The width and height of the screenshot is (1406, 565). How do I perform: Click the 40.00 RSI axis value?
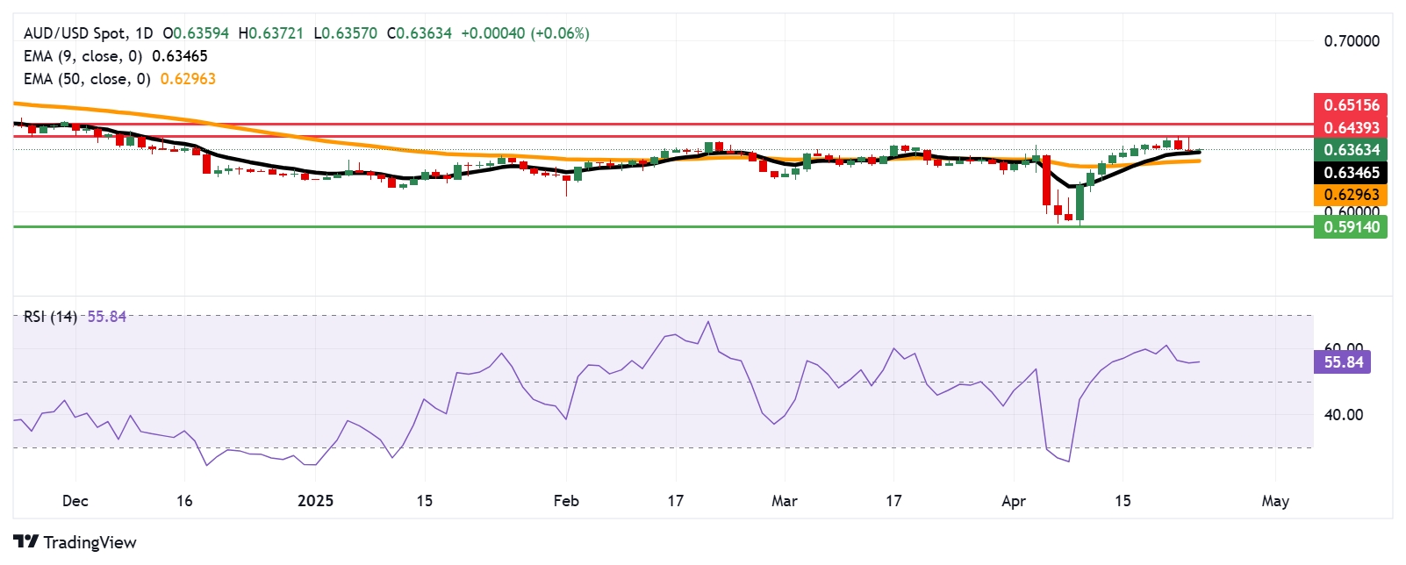pyautogui.click(x=1343, y=415)
